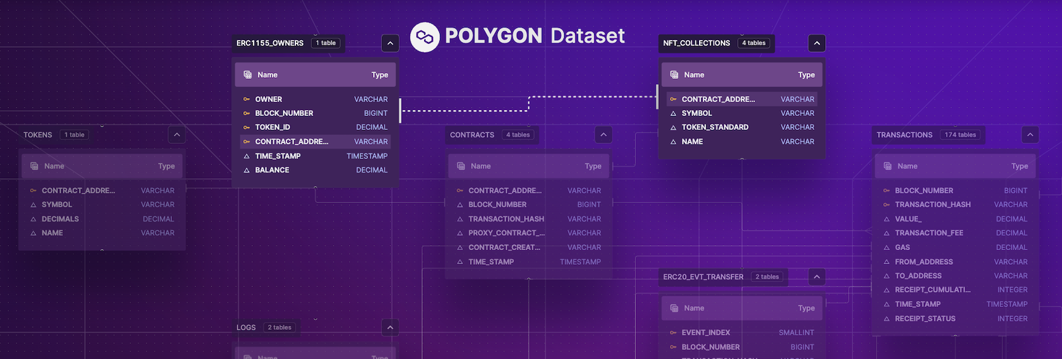Select the CONTRACT_CREAT... row in CONTRACTS
Viewport: 1062px width, 359px height.
(528, 248)
